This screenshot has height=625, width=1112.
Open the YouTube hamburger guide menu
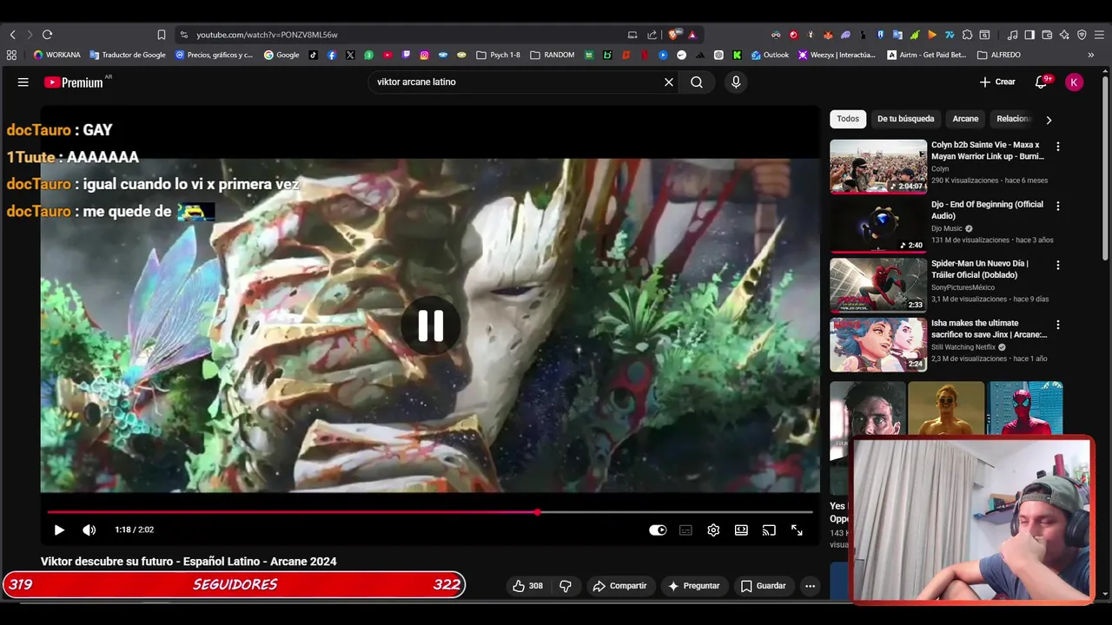(x=23, y=82)
